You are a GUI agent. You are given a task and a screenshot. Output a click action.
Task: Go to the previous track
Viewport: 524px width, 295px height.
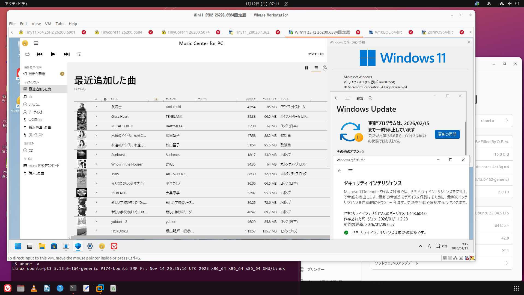coord(40,54)
